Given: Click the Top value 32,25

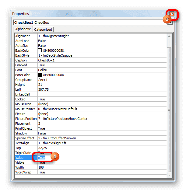Looking at the screenshot, I should [42, 148].
